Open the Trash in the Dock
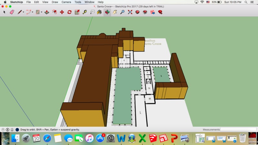This screenshot has width=258, height=145. tap(243, 138)
